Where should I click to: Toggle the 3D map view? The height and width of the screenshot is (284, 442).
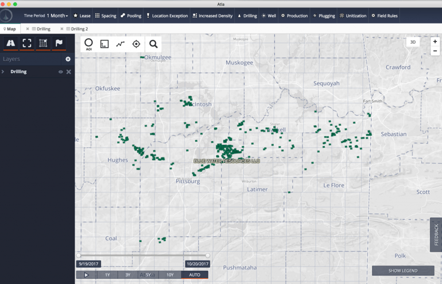tap(413, 42)
